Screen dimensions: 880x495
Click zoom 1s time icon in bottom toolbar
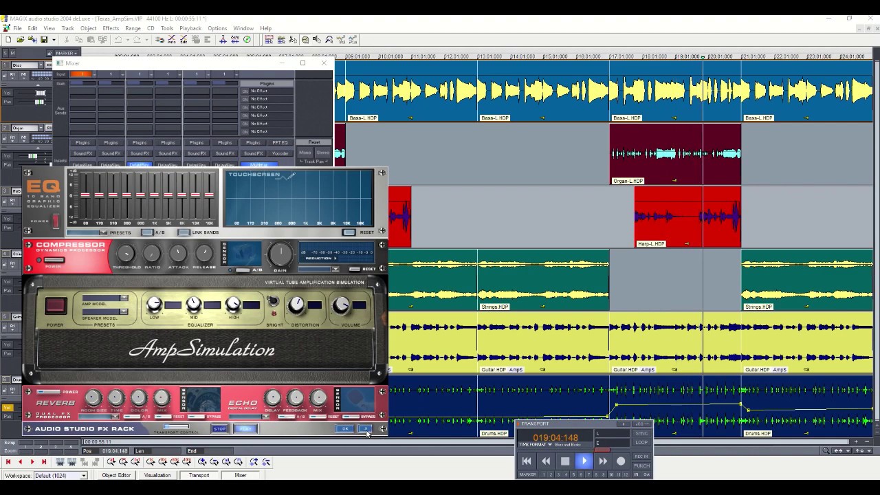[149, 462]
